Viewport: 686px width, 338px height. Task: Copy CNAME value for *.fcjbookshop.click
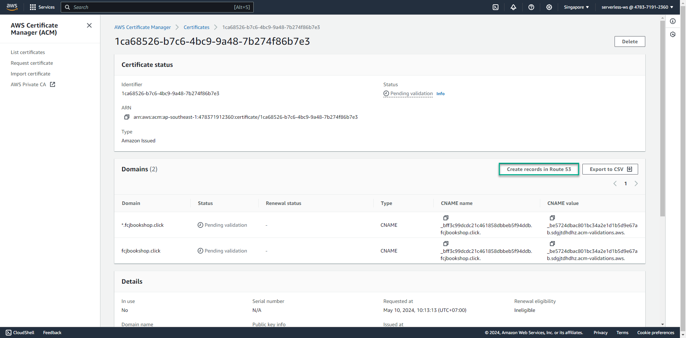tap(552, 218)
